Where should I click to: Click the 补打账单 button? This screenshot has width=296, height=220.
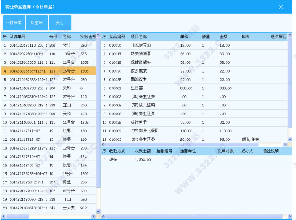14,23
